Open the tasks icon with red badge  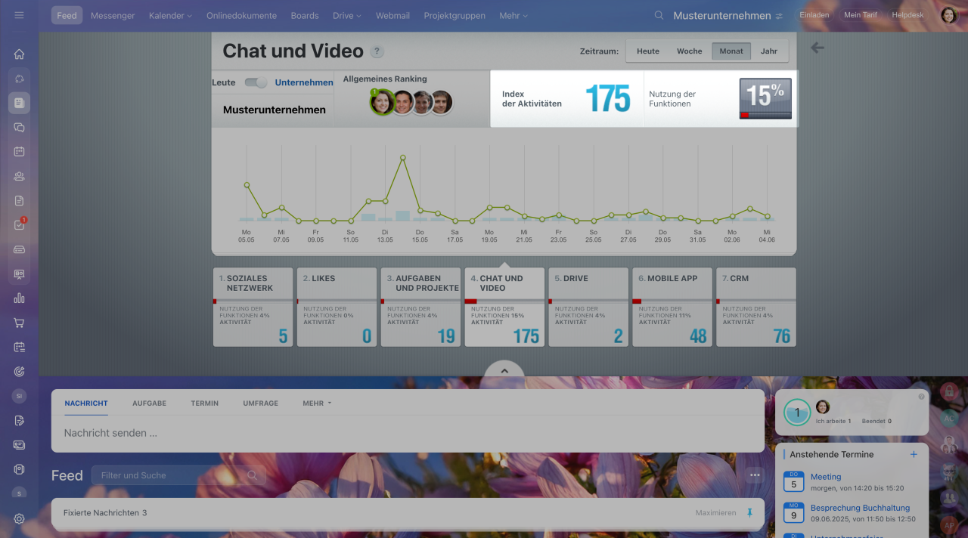19,225
